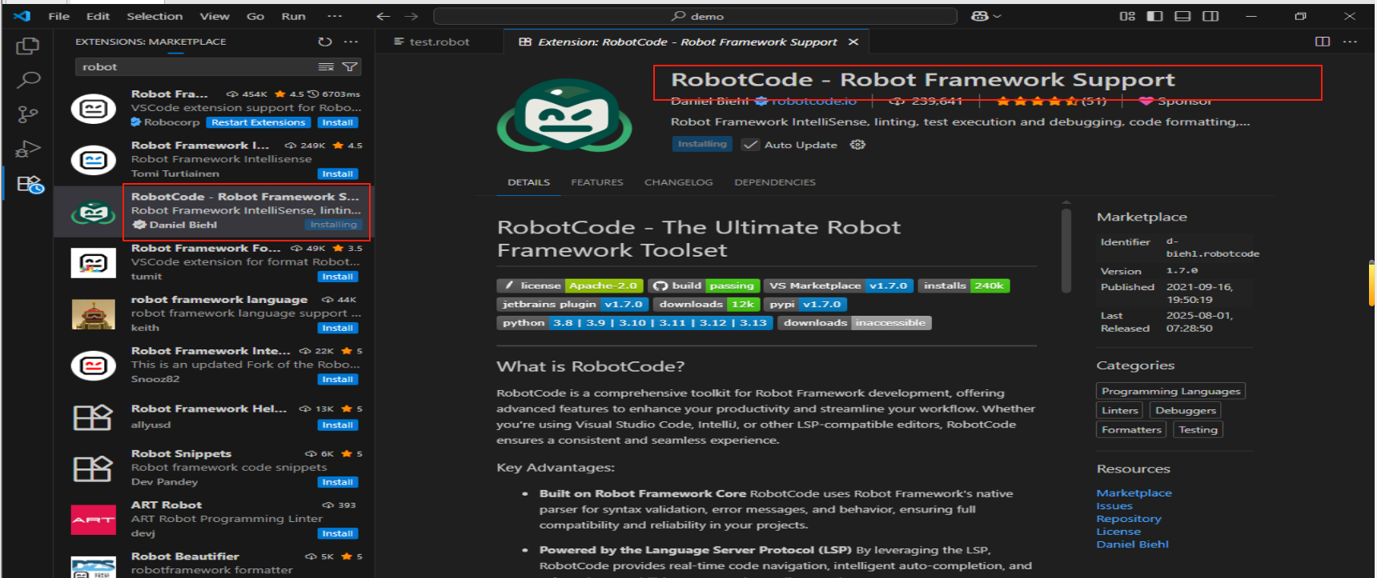The height and width of the screenshot is (578, 1377).
Task: Click the Sponsor link
Action: pyautogui.click(x=1175, y=101)
